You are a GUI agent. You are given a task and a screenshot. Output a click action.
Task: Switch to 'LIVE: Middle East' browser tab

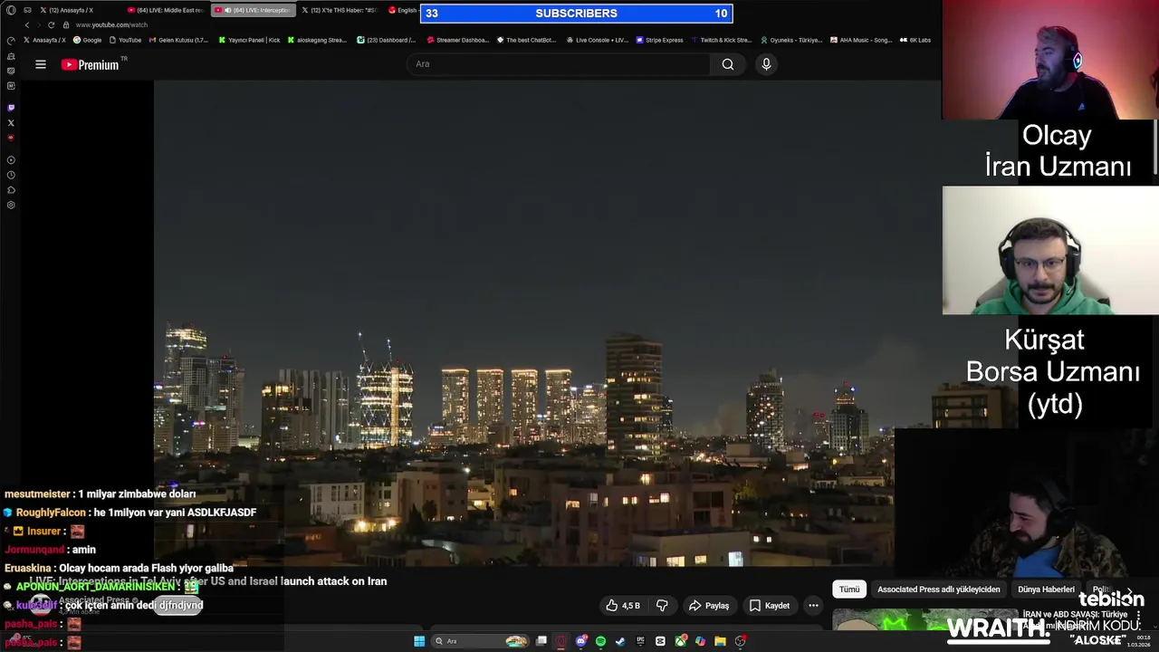click(165, 10)
